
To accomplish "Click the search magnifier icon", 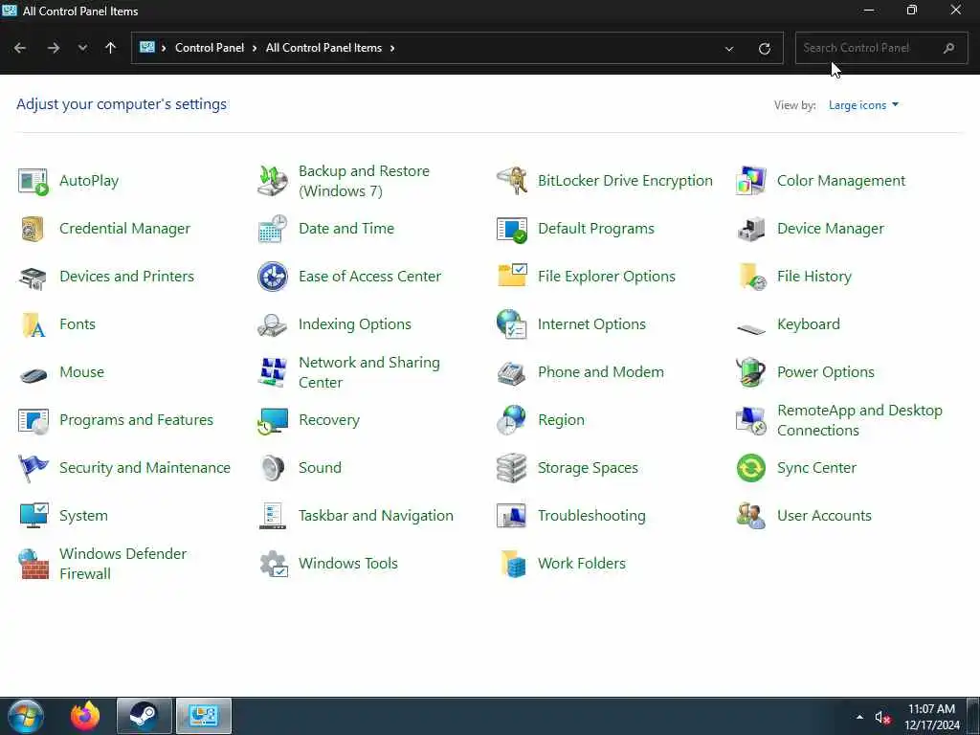I will 948,48.
